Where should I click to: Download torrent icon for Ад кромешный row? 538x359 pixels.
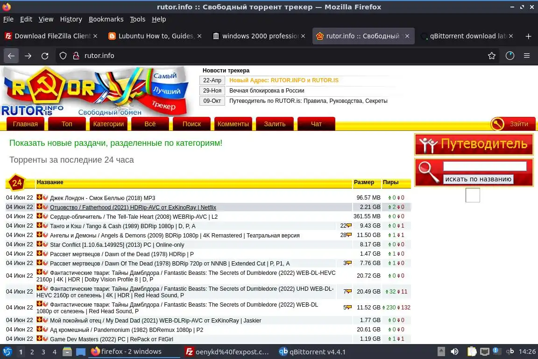[x=39, y=329]
